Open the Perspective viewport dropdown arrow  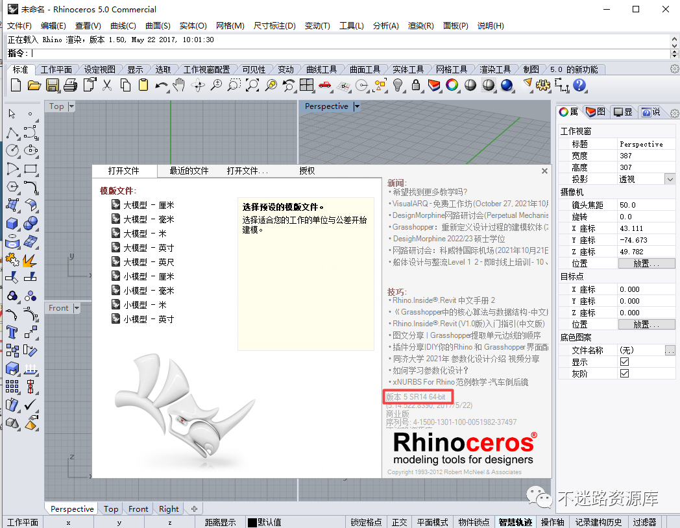[x=356, y=106]
